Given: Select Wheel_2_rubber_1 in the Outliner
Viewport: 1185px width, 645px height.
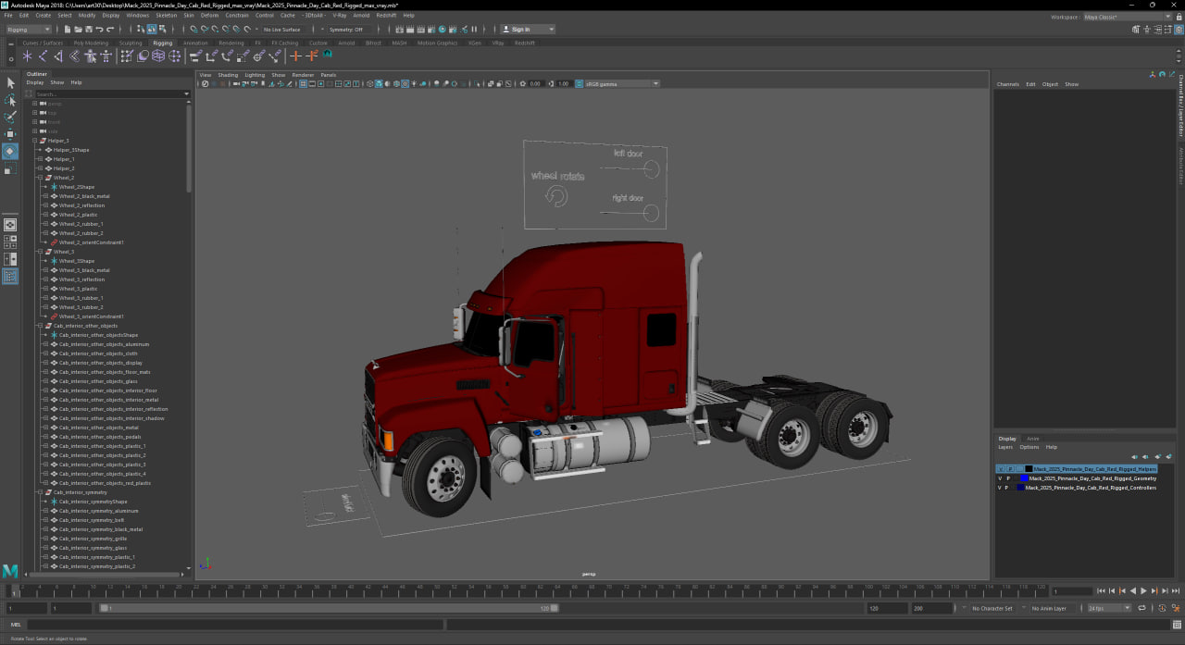Looking at the screenshot, I should coord(81,224).
